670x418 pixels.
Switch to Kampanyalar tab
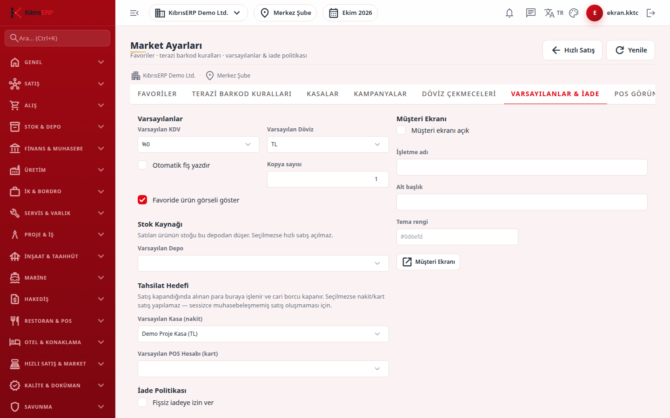[x=381, y=94]
